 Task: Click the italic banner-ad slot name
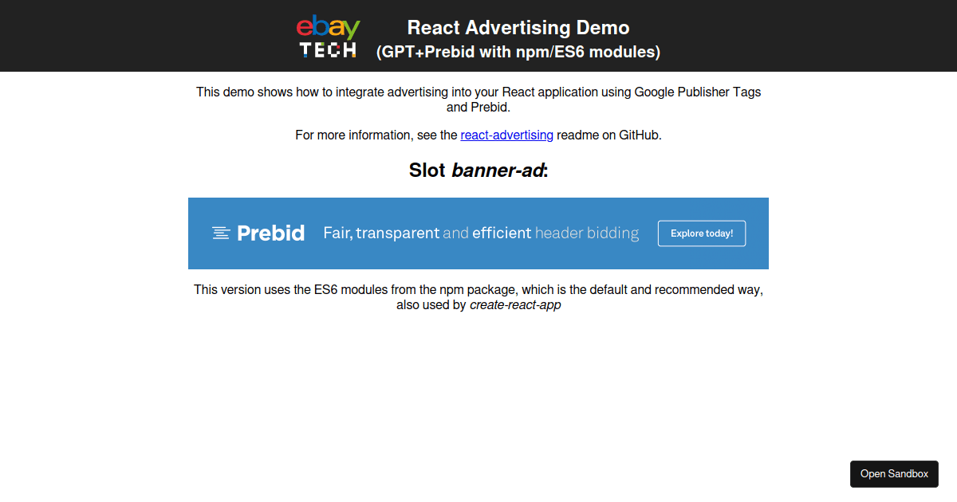(x=498, y=170)
